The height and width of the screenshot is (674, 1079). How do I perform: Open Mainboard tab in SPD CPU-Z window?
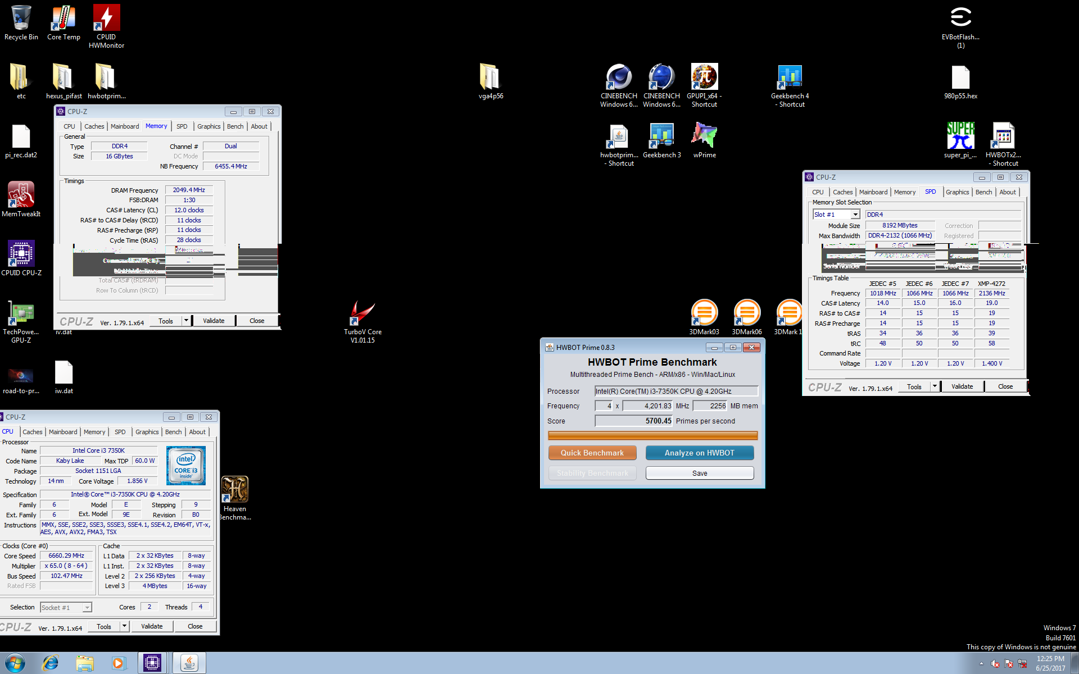(x=873, y=192)
